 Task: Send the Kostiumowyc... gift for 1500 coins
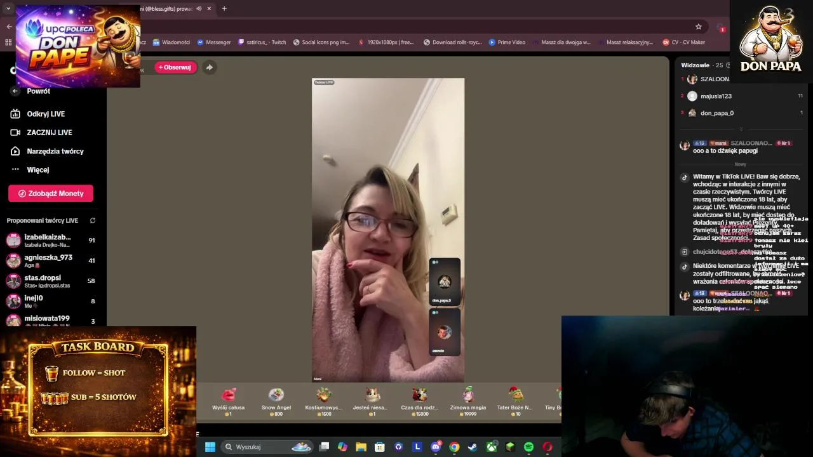tap(323, 401)
